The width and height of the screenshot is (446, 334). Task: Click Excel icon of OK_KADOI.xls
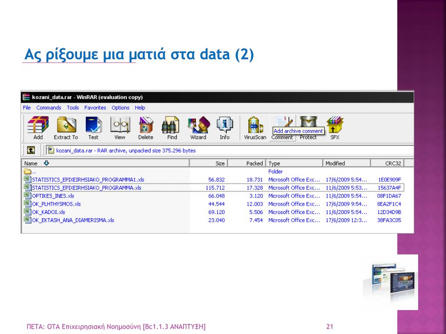pyautogui.click(x=27, y=212)
